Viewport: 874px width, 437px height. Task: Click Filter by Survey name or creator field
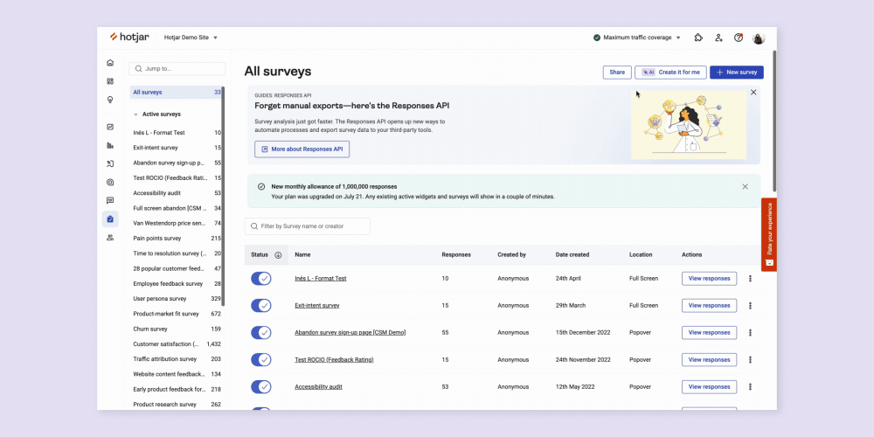click(307, 226)
